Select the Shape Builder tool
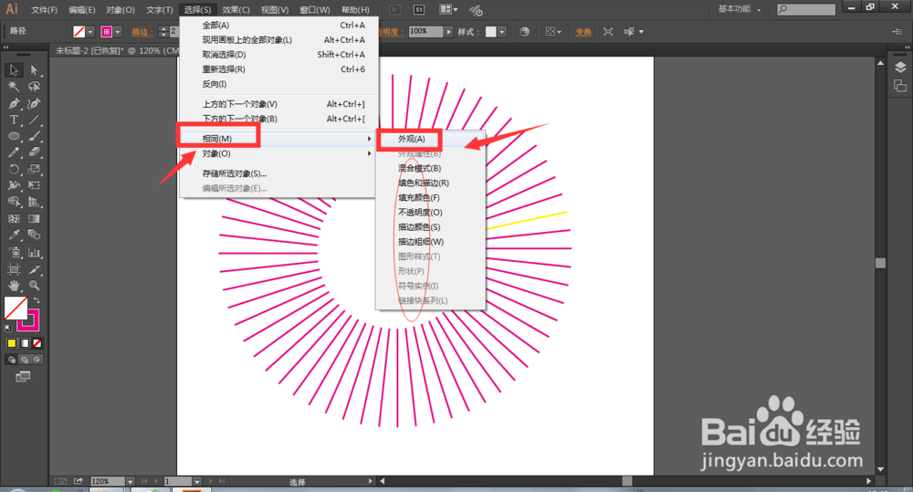 tap(14, 202)
